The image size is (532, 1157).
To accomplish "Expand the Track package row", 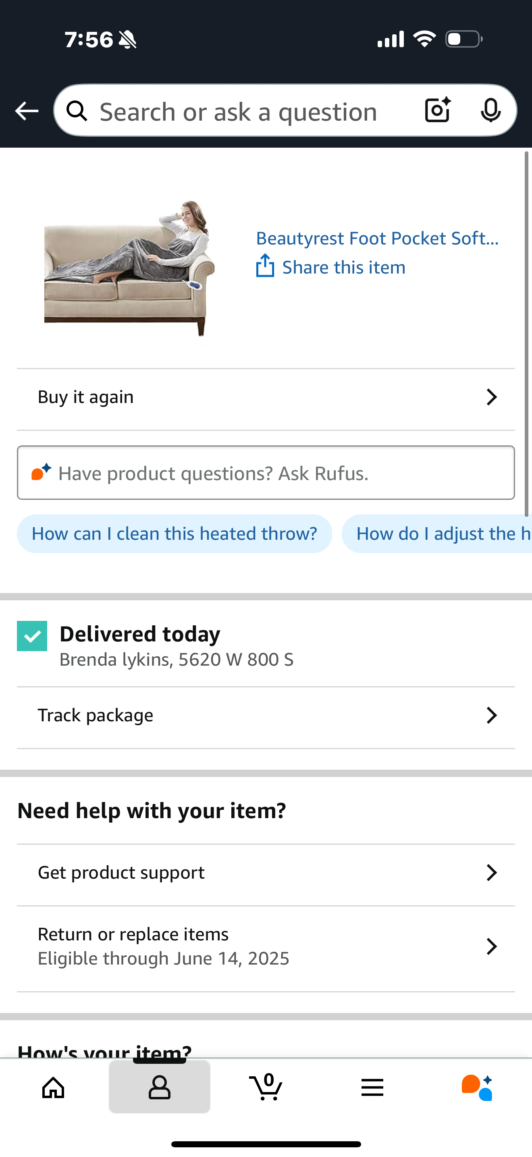I will (x=266, y=716).
